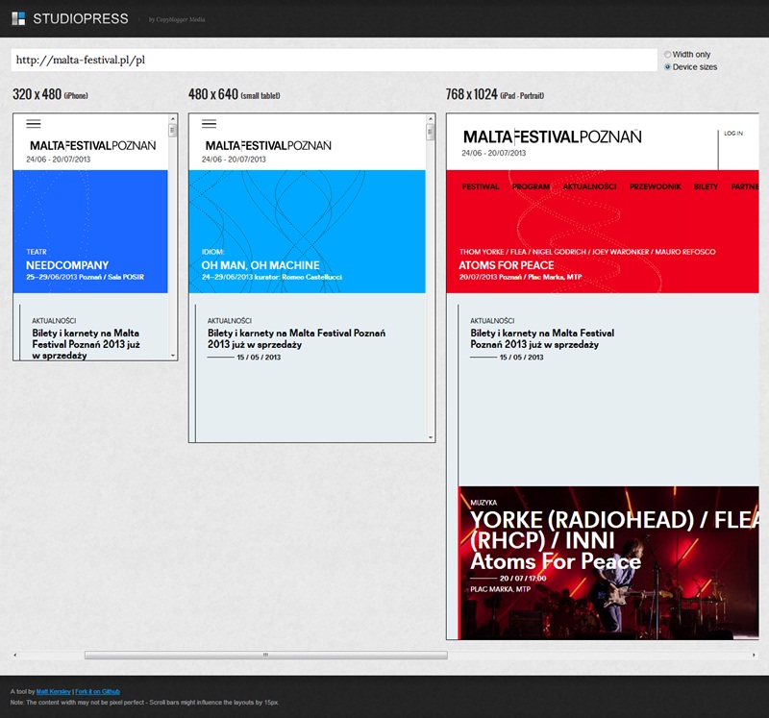Click scroll-down arrow in iPhone preview scrollbar
The image size is (769, 718).
(x=173, y=356)
